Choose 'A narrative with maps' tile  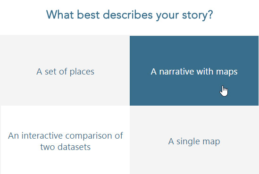click(194, 70)
